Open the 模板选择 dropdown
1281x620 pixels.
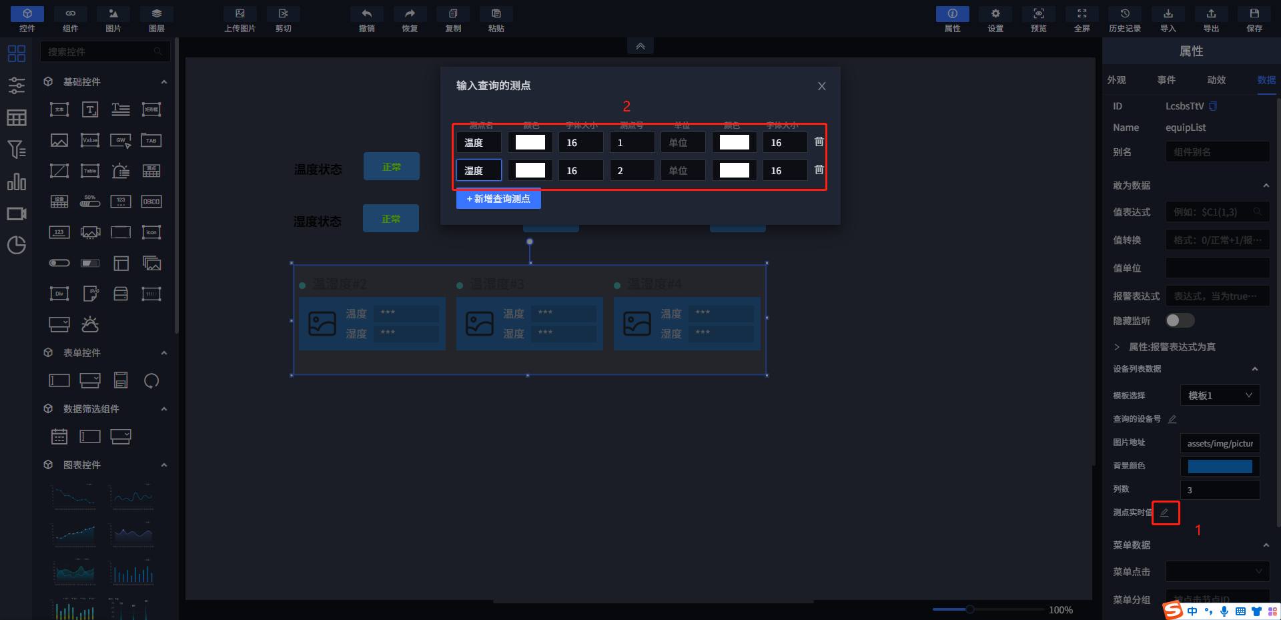1220,395
